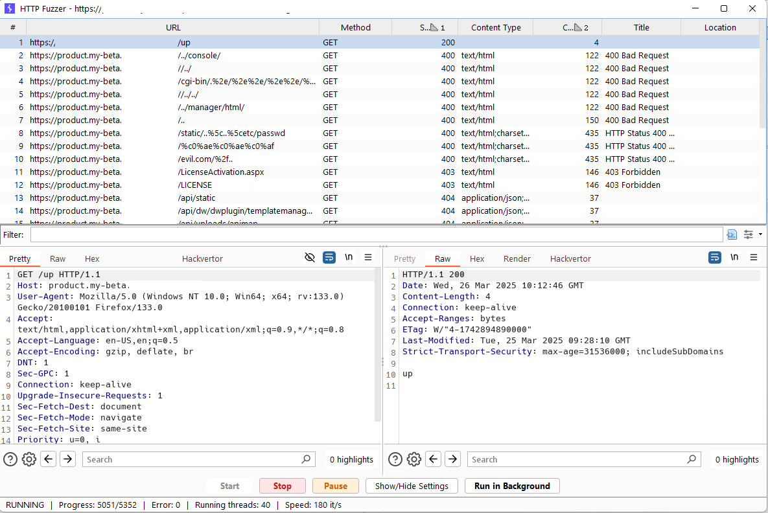Image resolution: width=768 pixels, height=513 pixels.
Task: Open response pane hamburger options menu
Action: (754, 258)
